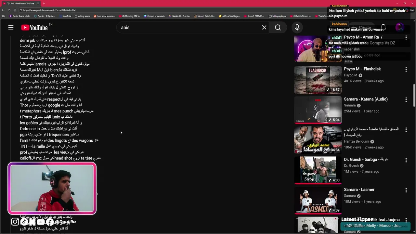Click the page vertical scrollbar thumb

[414, 95]
